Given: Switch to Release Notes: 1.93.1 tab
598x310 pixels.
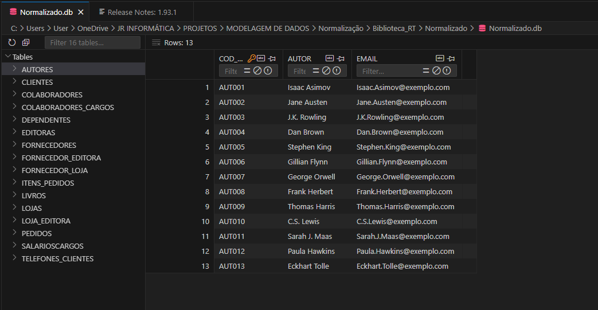Looking at the screenshot, I should (x=141, y=11).
